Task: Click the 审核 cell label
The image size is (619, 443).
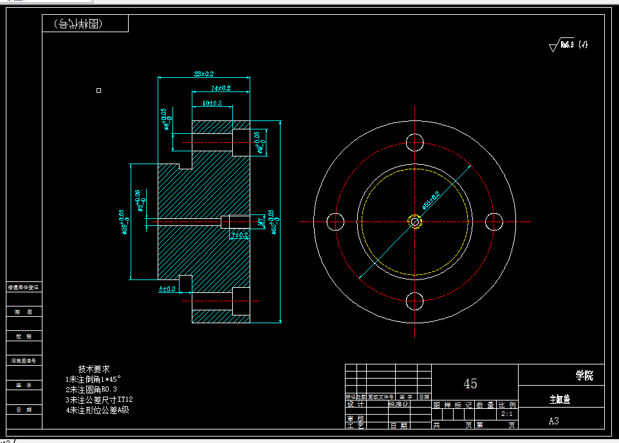Action: [x=356, y=419]
